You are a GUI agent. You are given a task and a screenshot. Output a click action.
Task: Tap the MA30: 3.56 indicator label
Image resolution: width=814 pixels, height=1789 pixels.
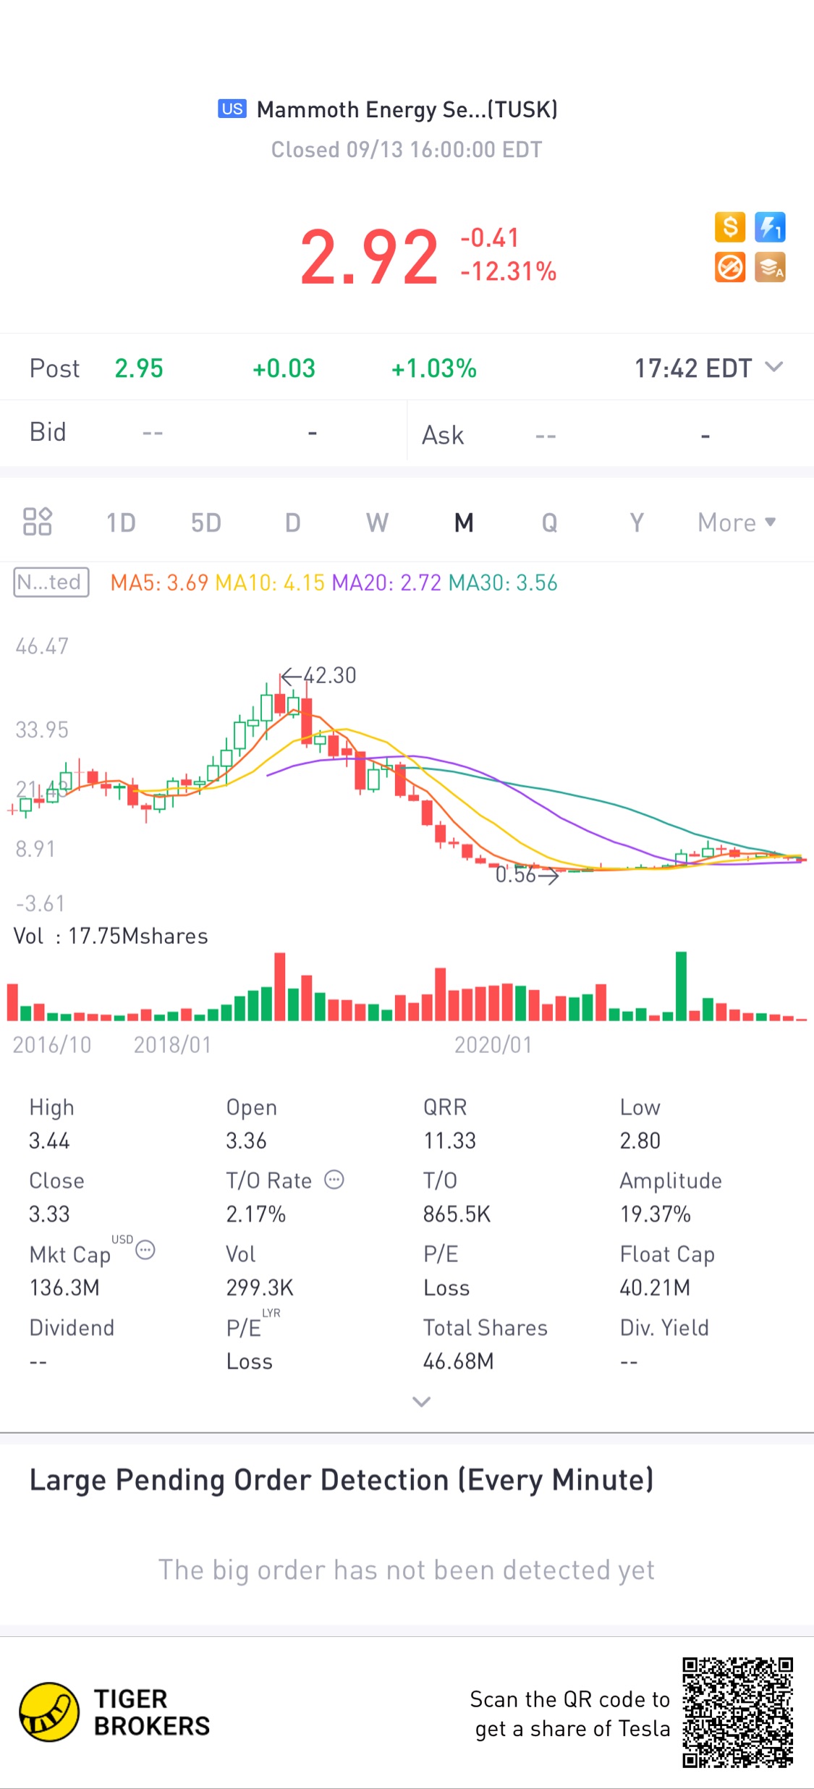pos(503,583)
